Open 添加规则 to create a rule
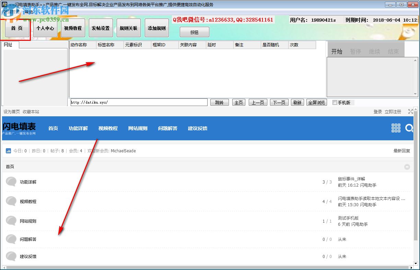 click(x=156, y=28)
